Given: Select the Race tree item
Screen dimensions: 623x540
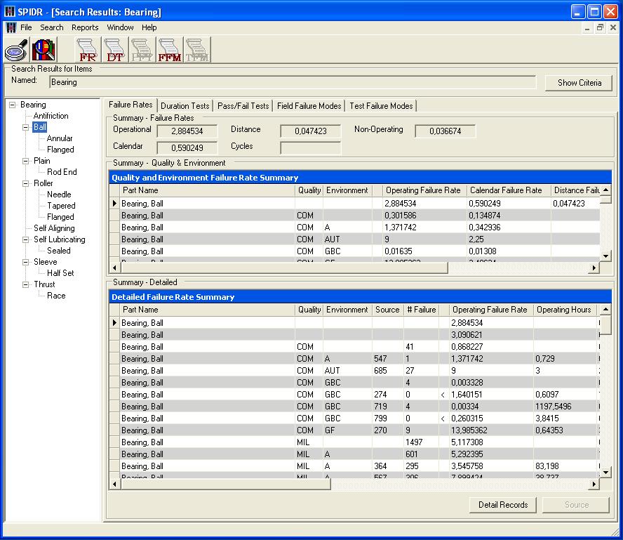Looking at the screenshot, I should point(56,296).
